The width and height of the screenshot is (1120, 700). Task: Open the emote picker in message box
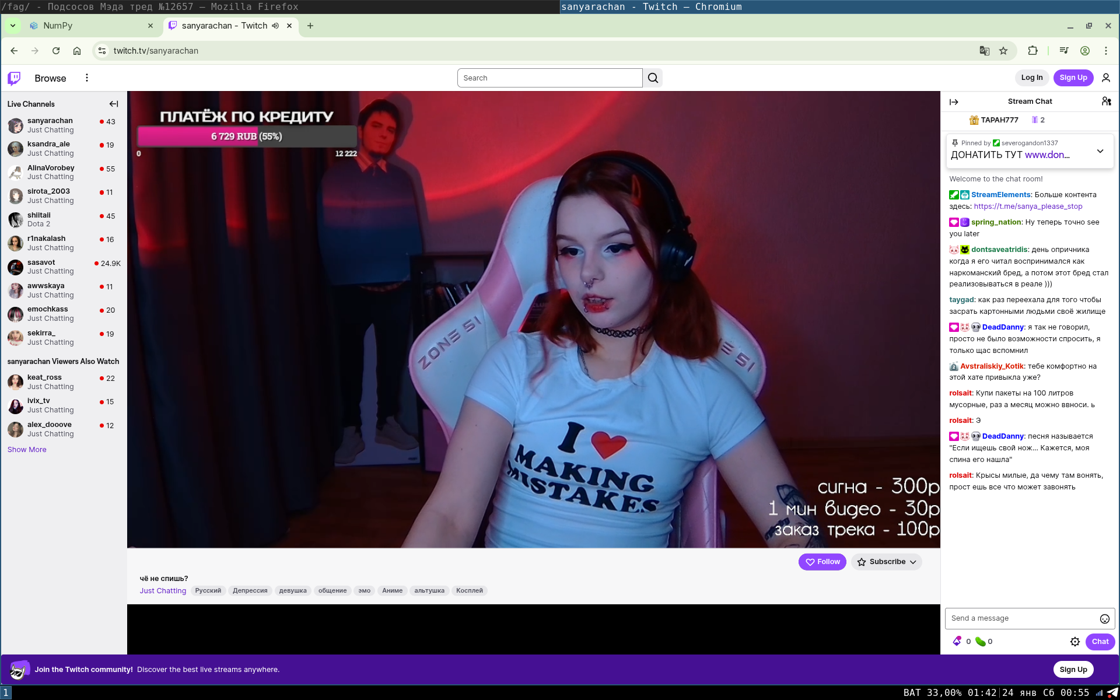[1104, 619]
